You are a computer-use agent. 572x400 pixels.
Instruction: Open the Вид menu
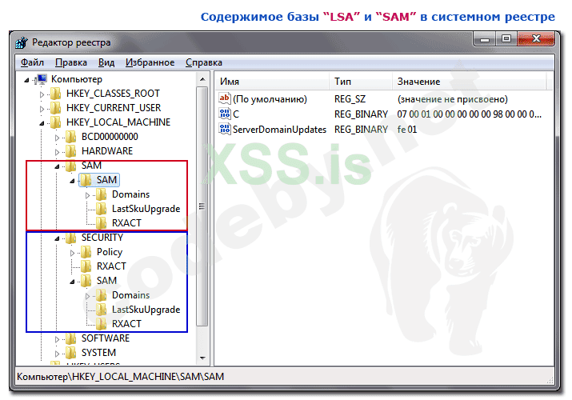pos(106,62)
